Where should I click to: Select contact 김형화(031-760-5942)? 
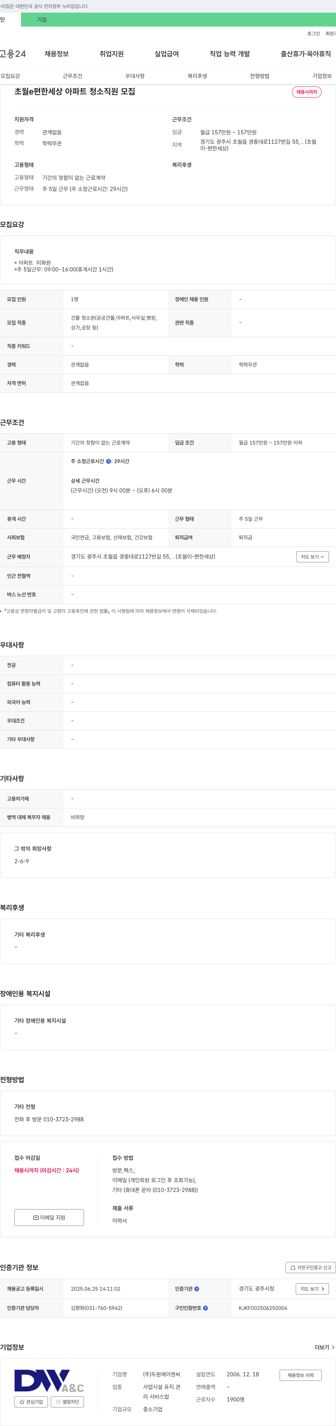click(x=96, y=1308)
